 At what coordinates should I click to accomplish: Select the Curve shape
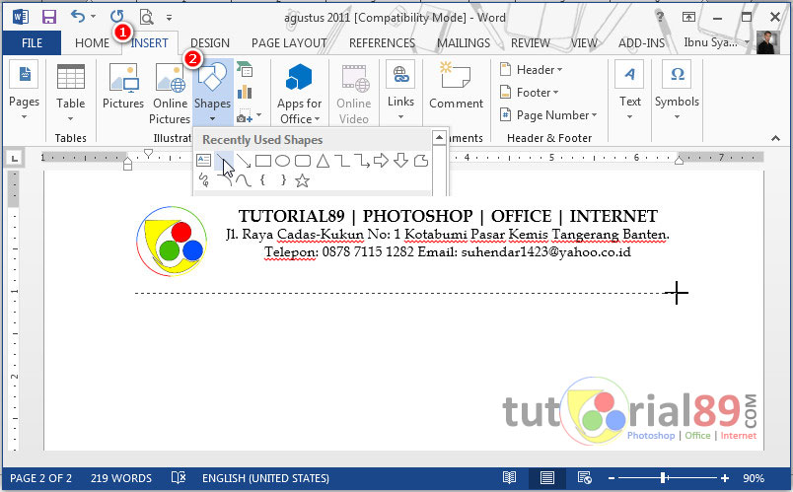pos(244,180)
